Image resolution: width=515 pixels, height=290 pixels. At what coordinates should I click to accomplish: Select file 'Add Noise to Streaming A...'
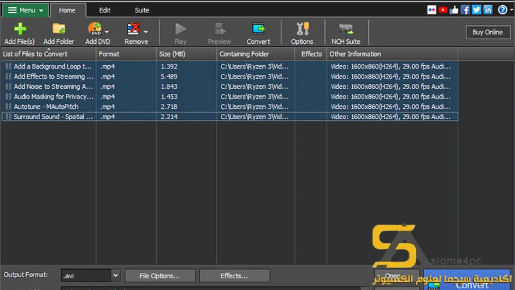53,87
